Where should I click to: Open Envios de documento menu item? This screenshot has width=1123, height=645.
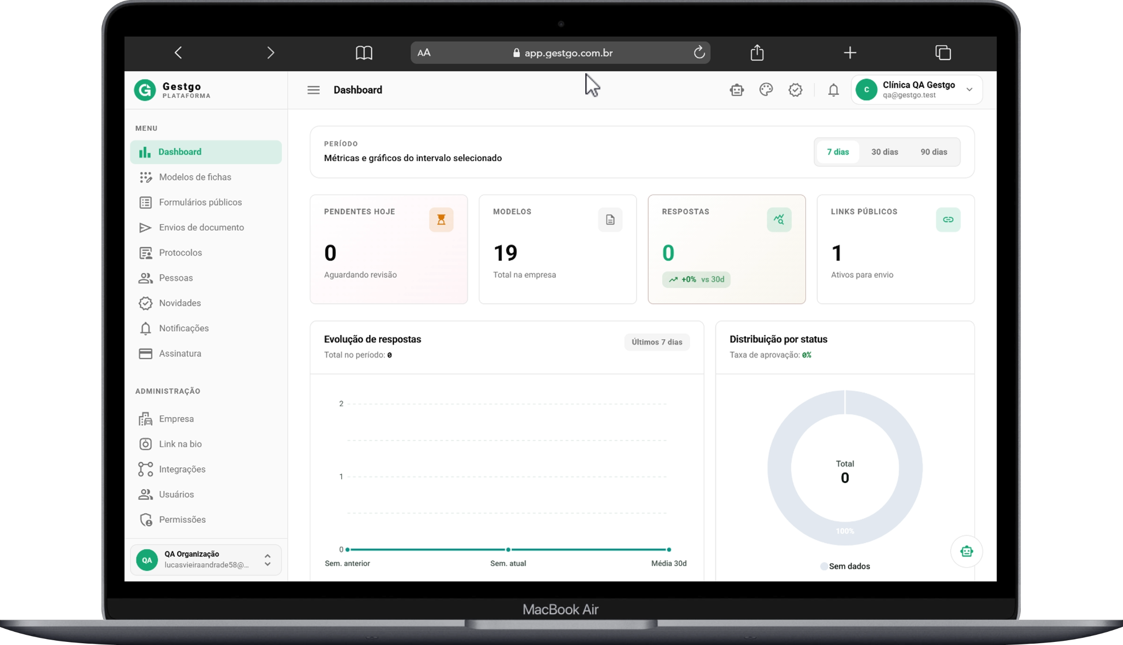[206, 228]
